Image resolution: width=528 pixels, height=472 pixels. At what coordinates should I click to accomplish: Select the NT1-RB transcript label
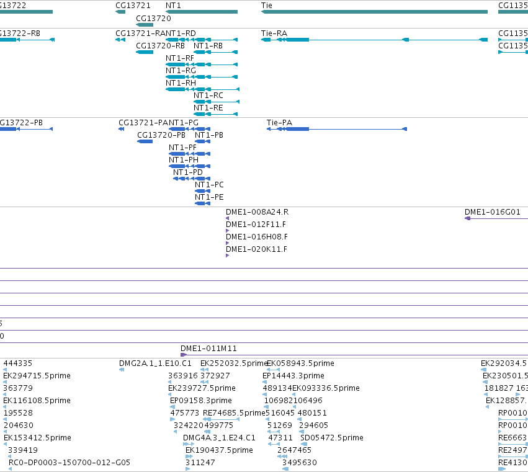click(x=208, y=46)
